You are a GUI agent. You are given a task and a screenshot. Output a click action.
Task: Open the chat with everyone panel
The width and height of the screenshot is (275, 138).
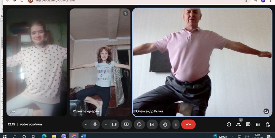click(x=248, y=124)
